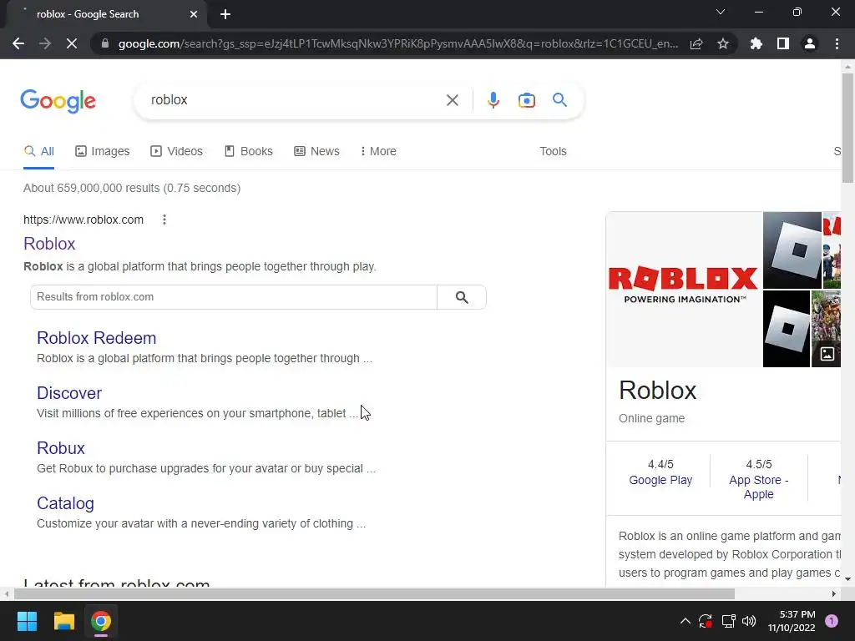Click the horizontal scrollbar thumb

[374, 593]
